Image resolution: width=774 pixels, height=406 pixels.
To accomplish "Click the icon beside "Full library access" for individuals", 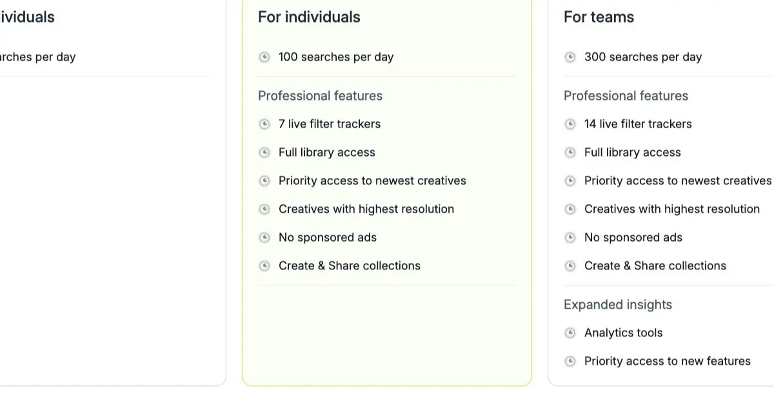I will 264,152.
